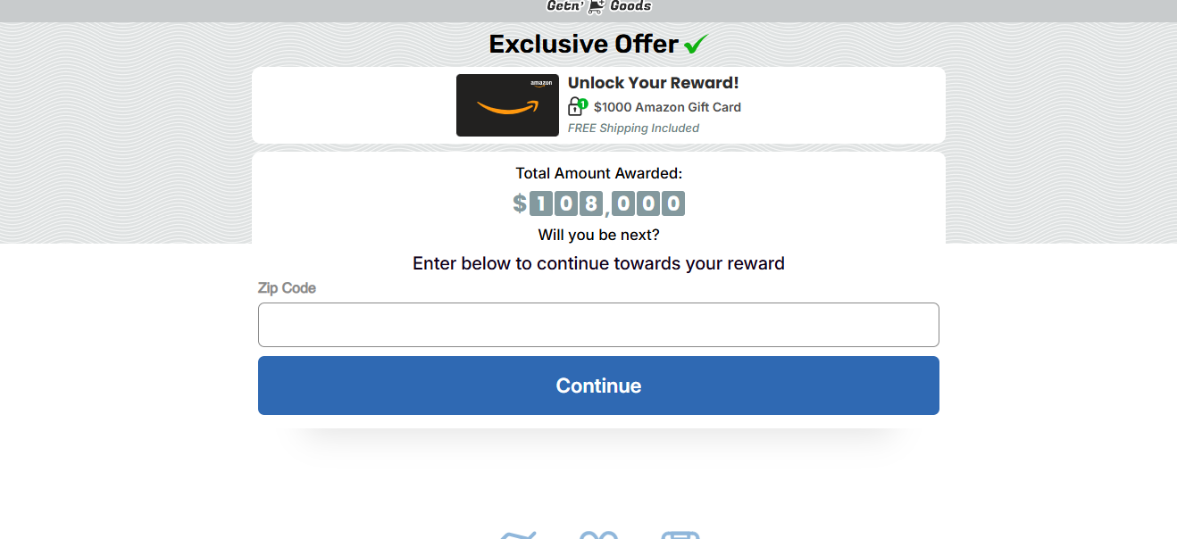The width and height of the screenshot is (1177, 539).
Task: Click the Zip Code field label
Action: (x=287, y=287)
